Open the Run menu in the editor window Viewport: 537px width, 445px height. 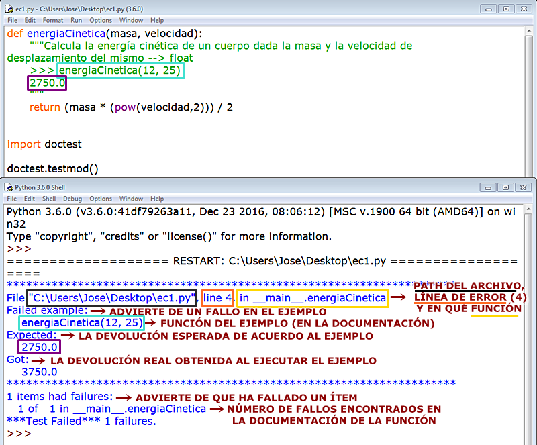[x=79, y=20]
